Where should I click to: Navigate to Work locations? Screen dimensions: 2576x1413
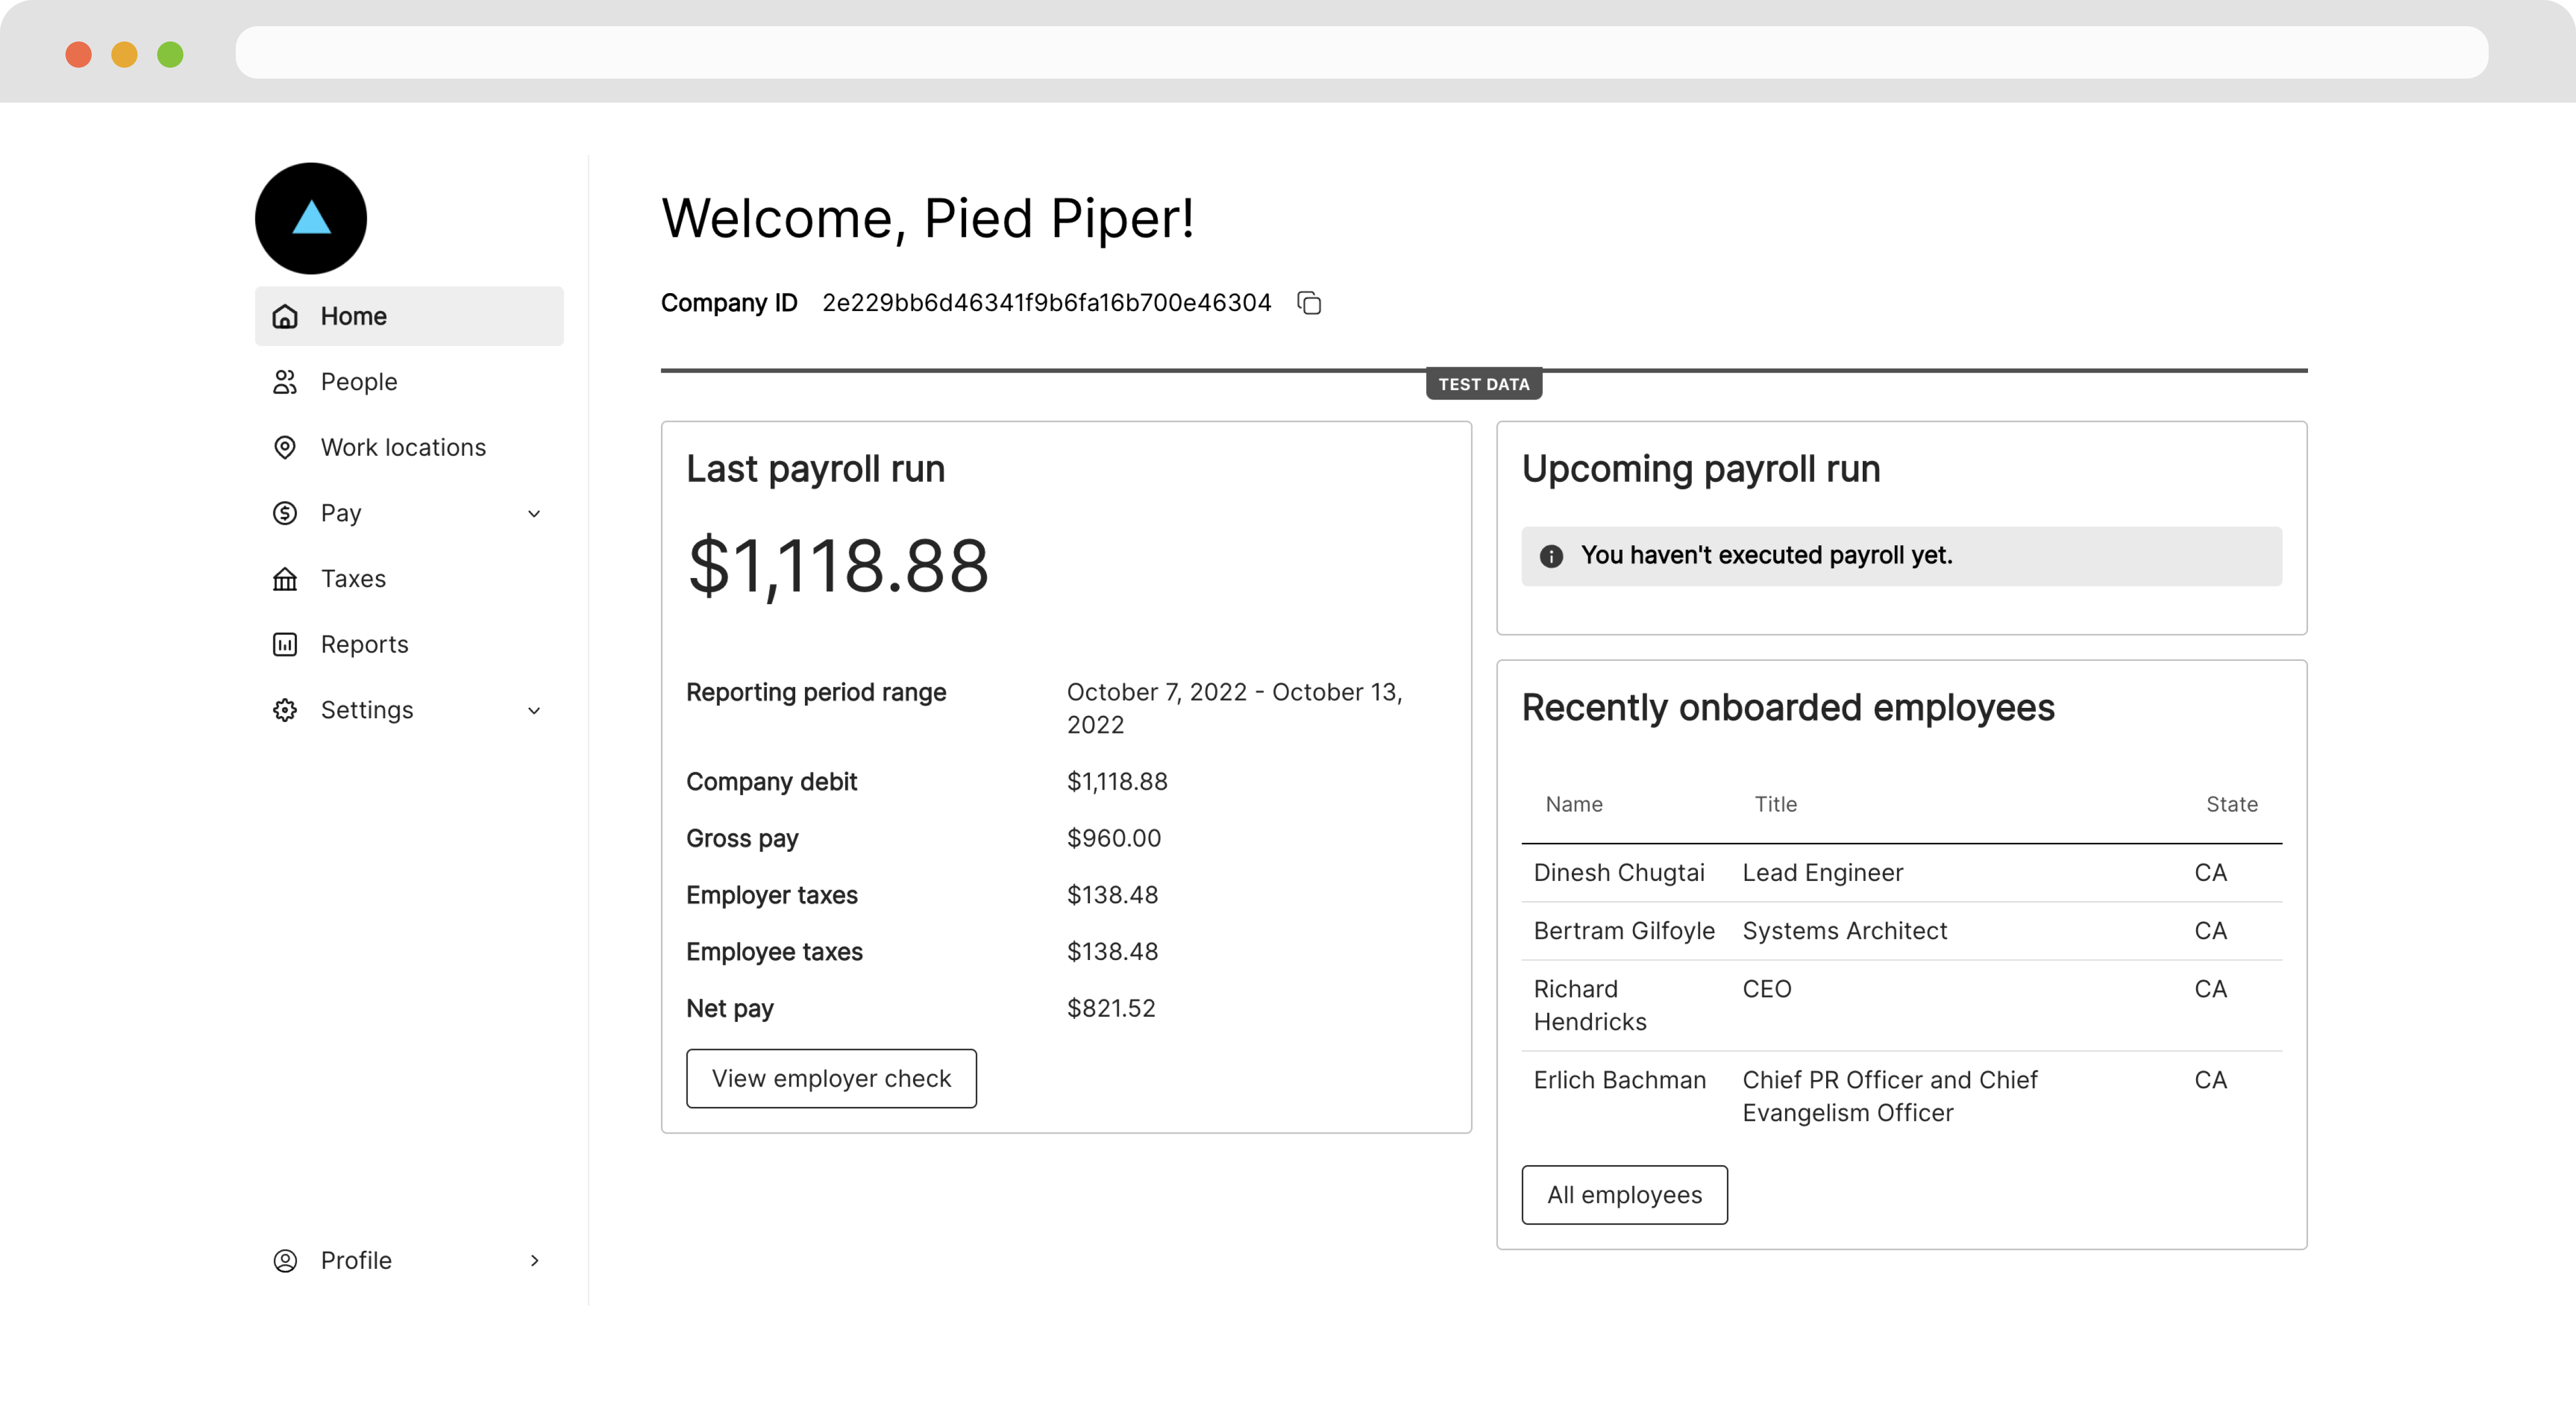[409, 447]
